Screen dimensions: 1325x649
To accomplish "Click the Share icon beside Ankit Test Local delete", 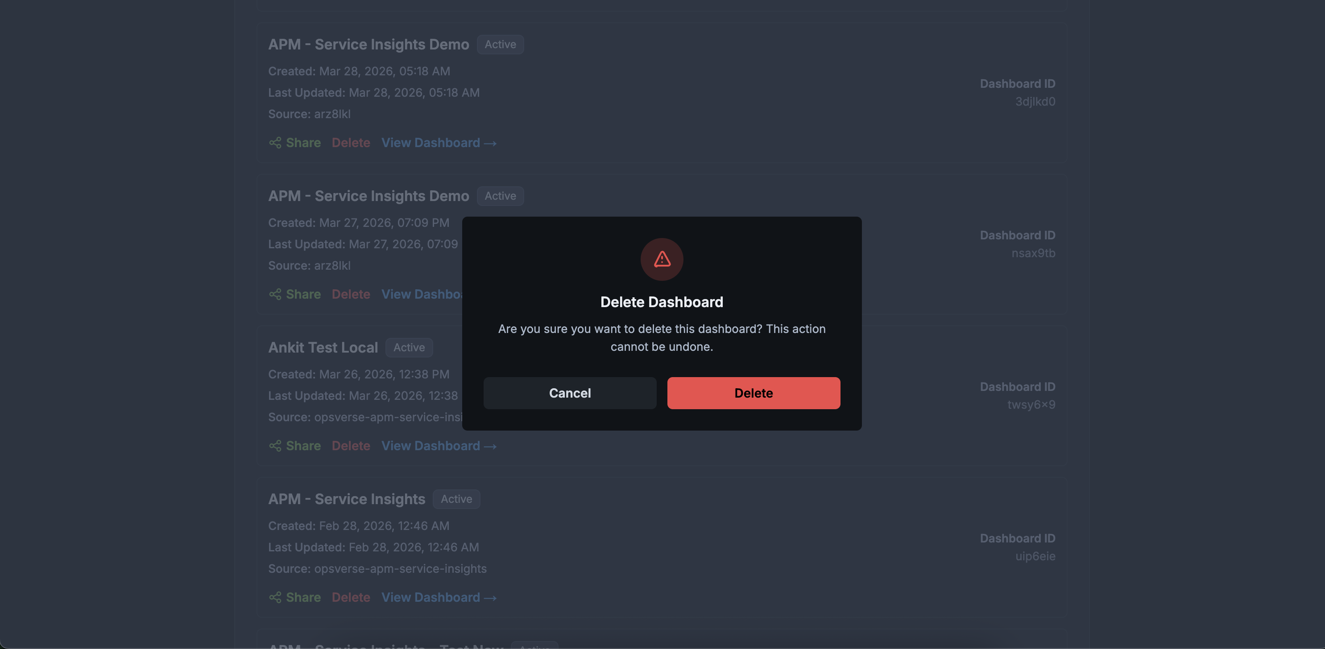I will coord(275,446).
